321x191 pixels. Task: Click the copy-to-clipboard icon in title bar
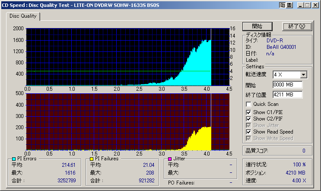(x=283, y=5)
